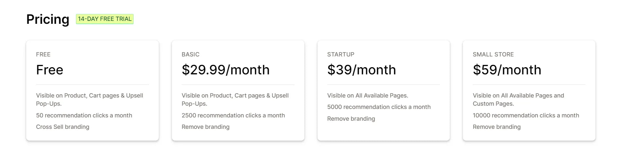Click the $39/month price
Screen dimensions: 620x152
pos(362,70)
